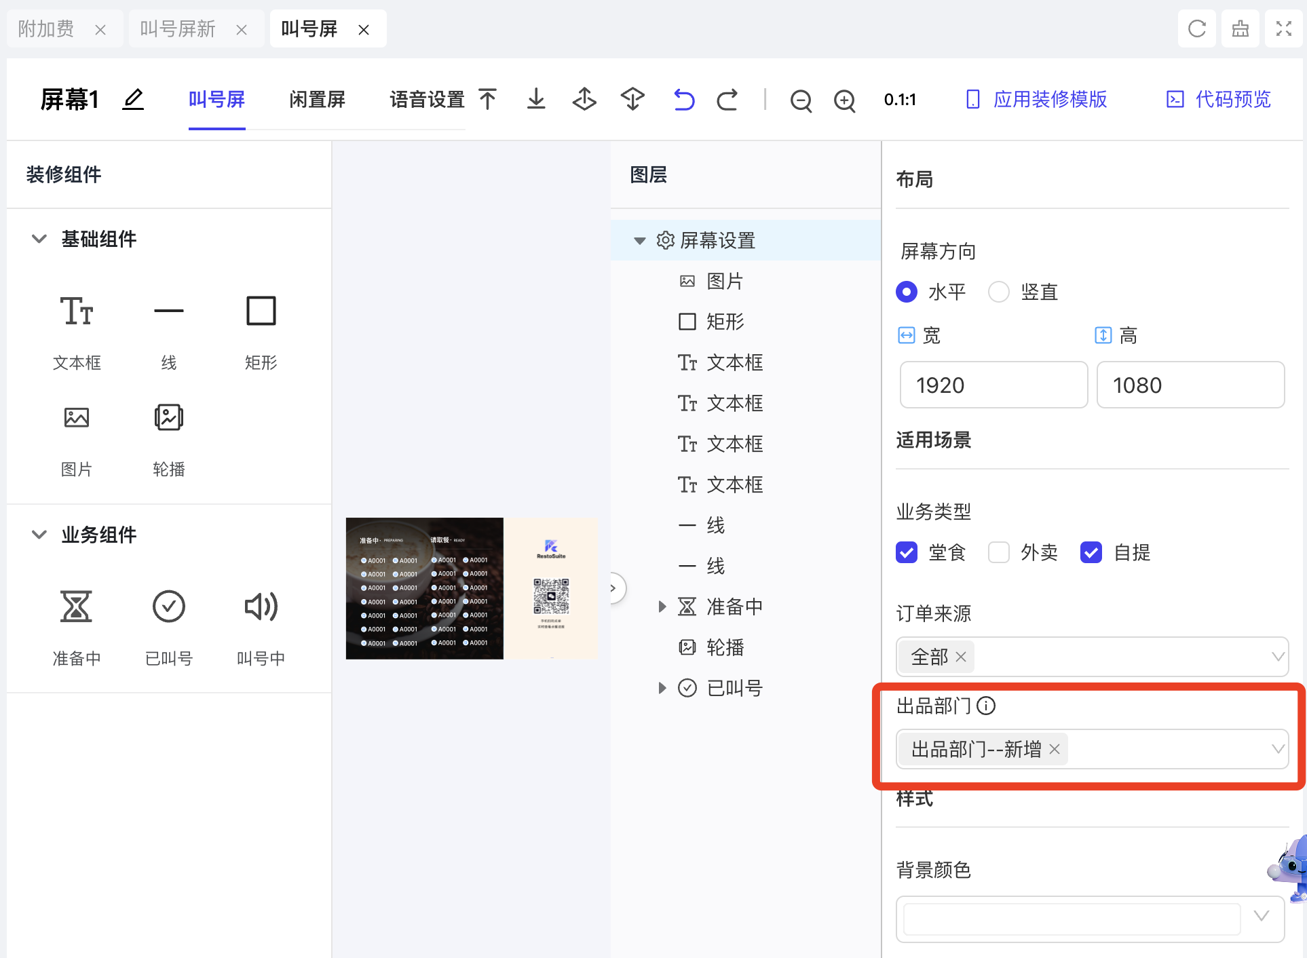Select 竖直 screen orientation radio
Viewport: 1307px width, 958px height.
(999, 292)
